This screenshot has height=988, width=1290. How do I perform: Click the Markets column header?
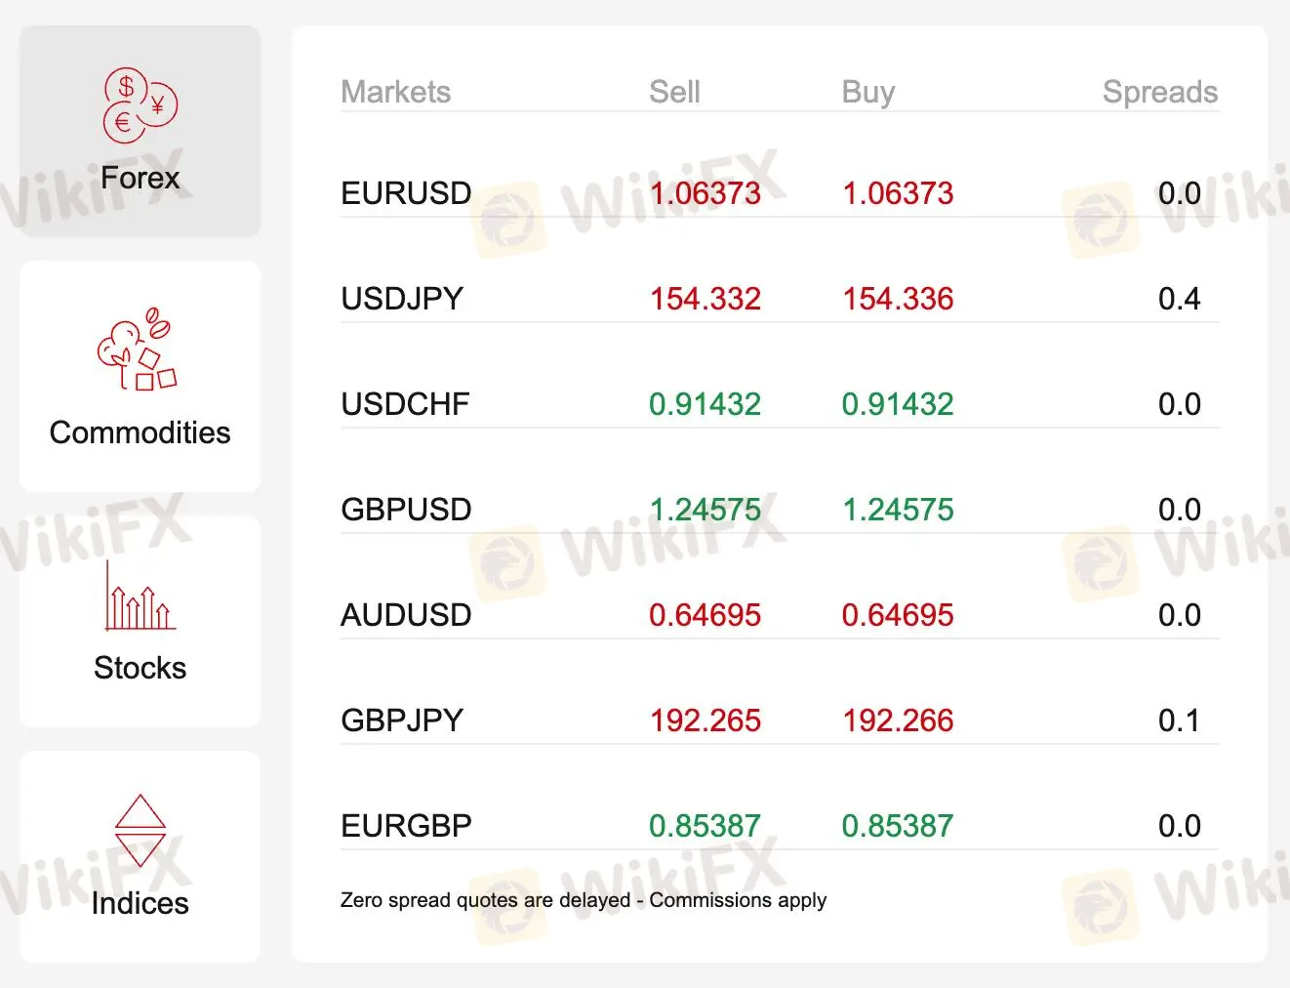click(x=395, y=92)
